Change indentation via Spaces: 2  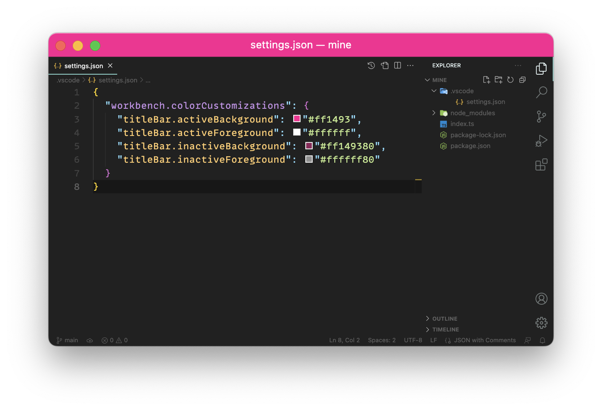coord(381,340)
